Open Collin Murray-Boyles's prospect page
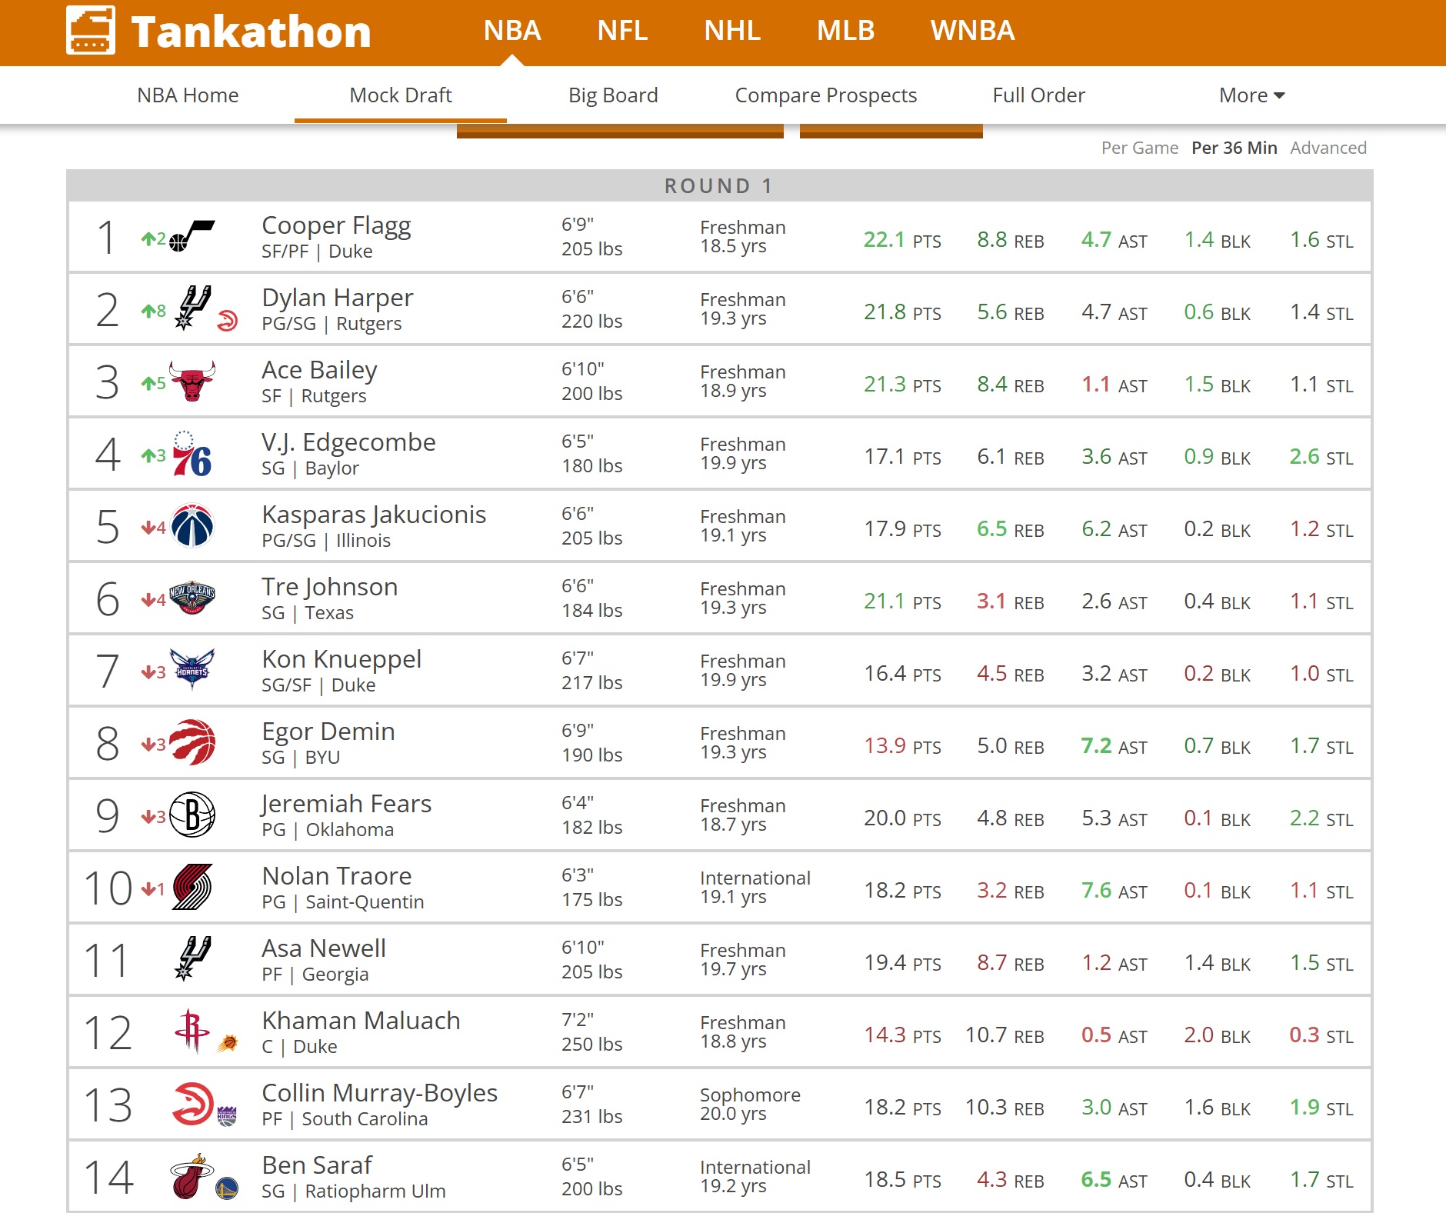Screen dimensions: 1446x1213 pyautogui.click(x=379, y=1093)
